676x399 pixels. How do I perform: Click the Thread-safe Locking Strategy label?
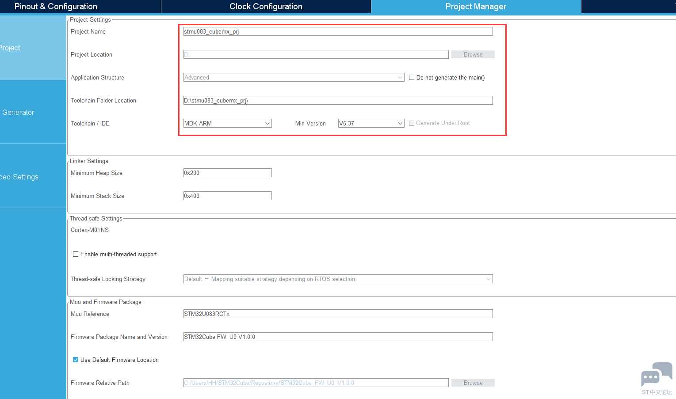click(108, 279)
